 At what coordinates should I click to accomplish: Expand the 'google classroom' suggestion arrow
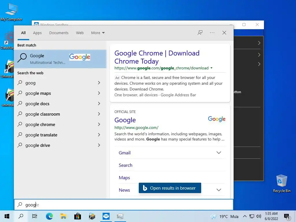pos(99,114)
